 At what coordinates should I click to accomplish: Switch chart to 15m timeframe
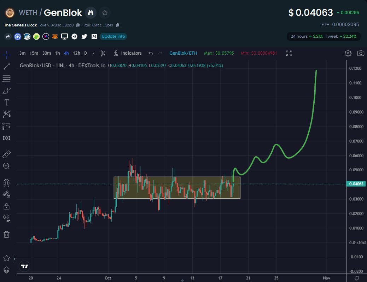(34, 53)
